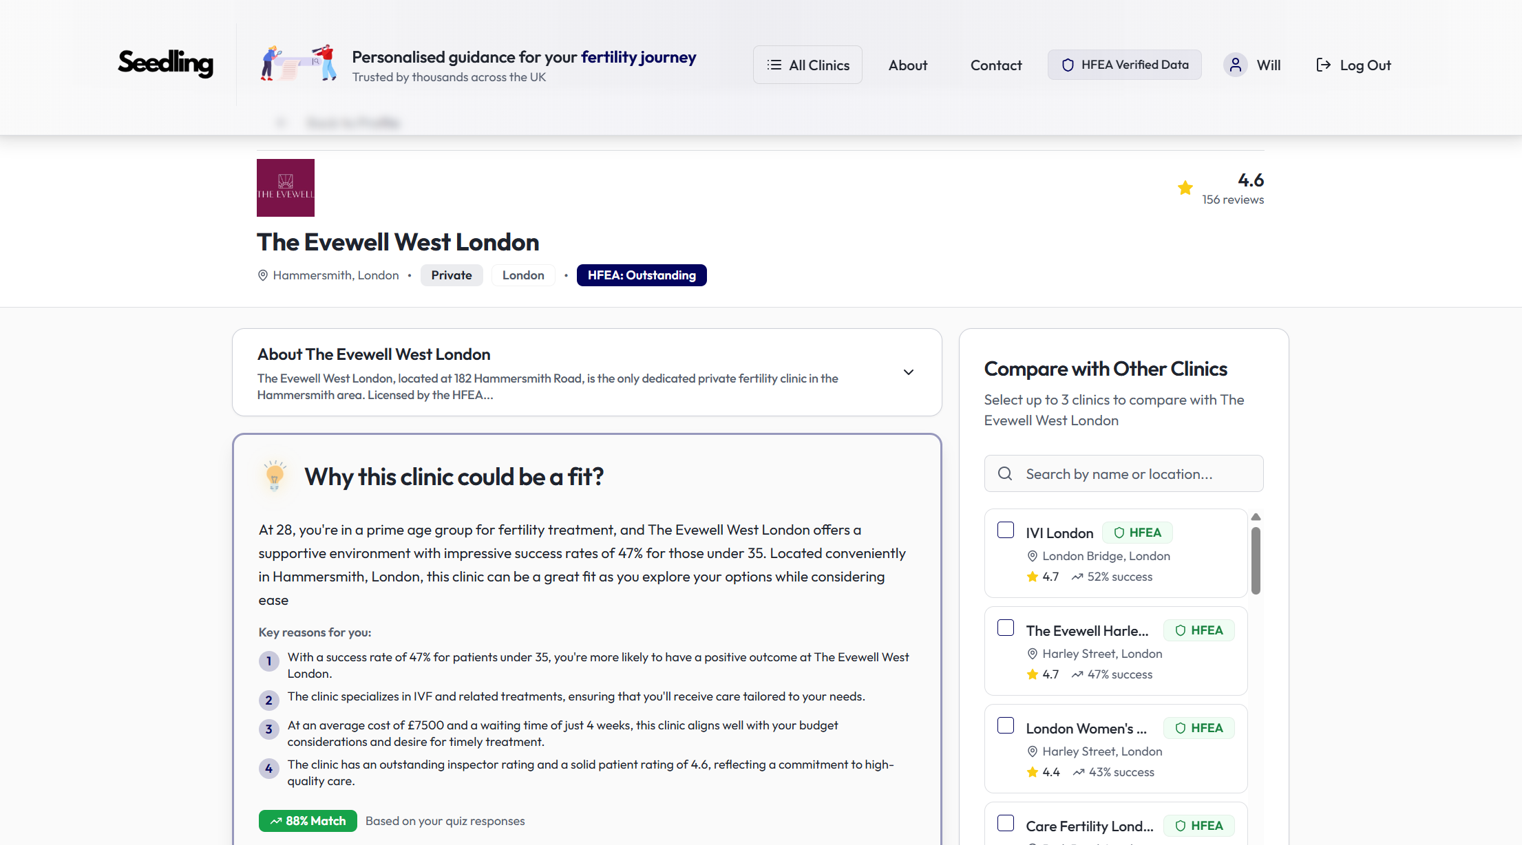1522x845 pixels.
Task: Click the Log Out arrow icon
Action: [x=1322, y=65]
